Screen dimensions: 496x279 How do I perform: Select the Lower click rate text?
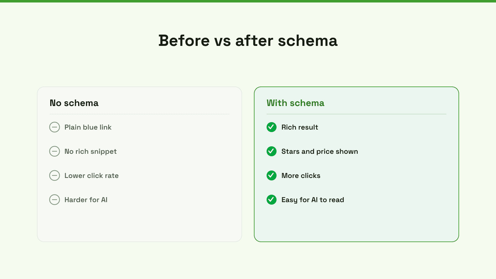point(91,175)
